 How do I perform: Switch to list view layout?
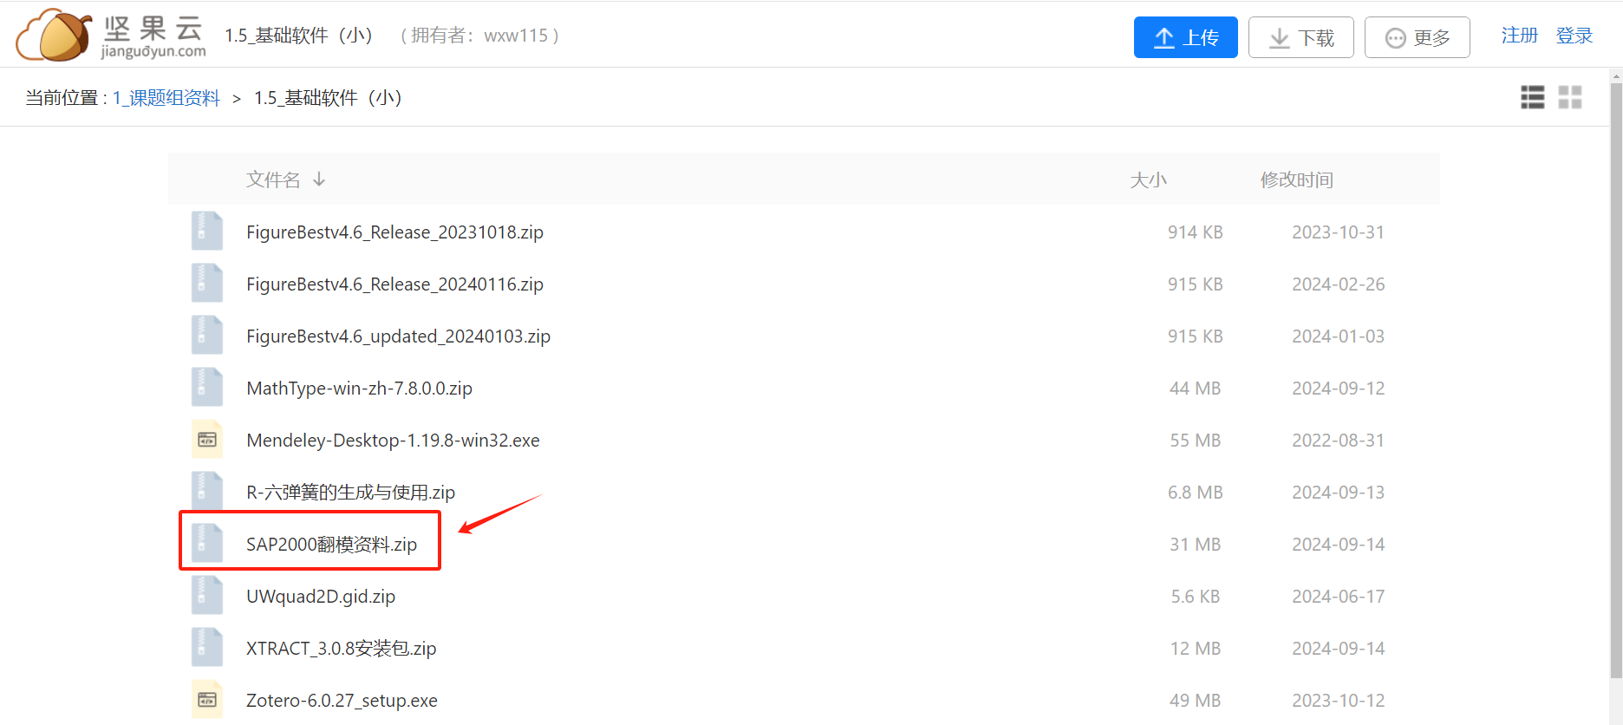pyautogui.click(x=1532, y=97)
